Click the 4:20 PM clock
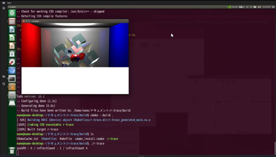 tap(266, 7)
